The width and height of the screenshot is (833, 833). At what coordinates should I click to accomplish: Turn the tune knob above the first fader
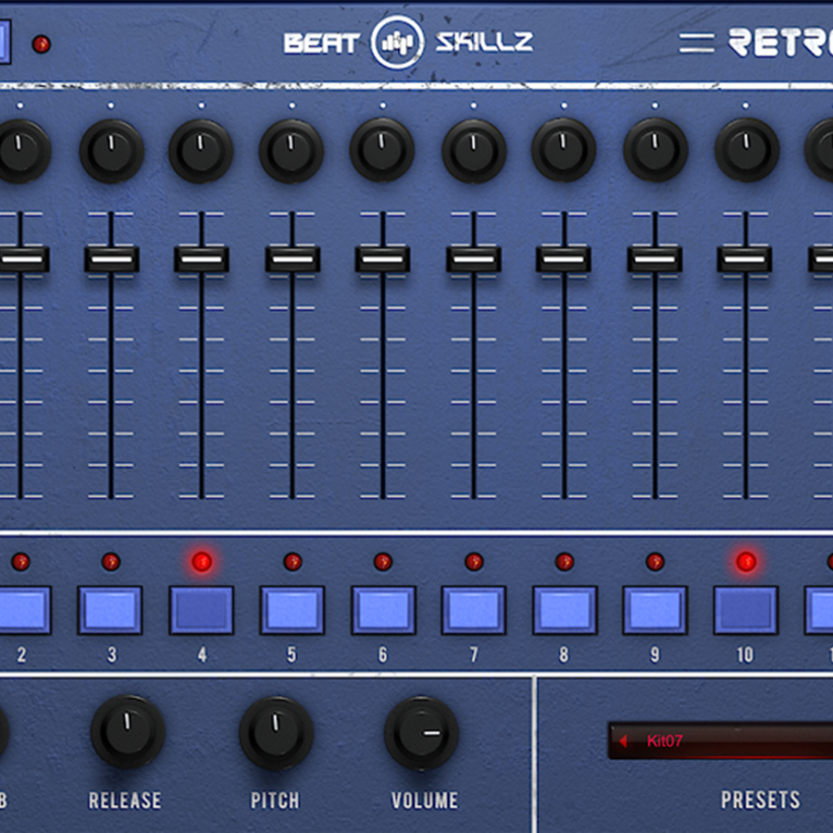point(19,148)
